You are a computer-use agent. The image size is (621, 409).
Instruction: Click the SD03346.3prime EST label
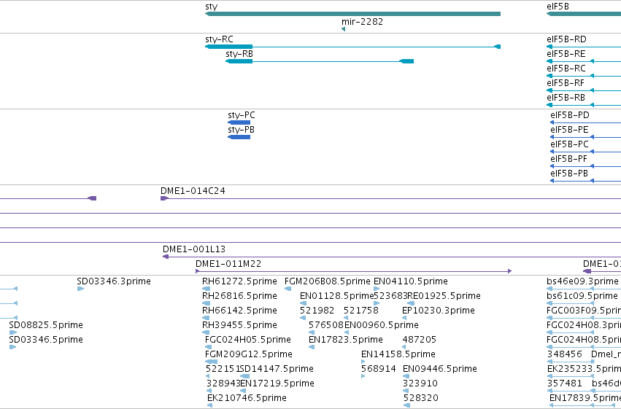tap(114, 281)
